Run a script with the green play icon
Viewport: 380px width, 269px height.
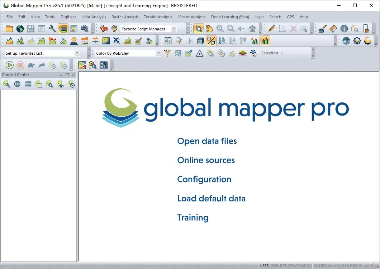pos(10,65)
